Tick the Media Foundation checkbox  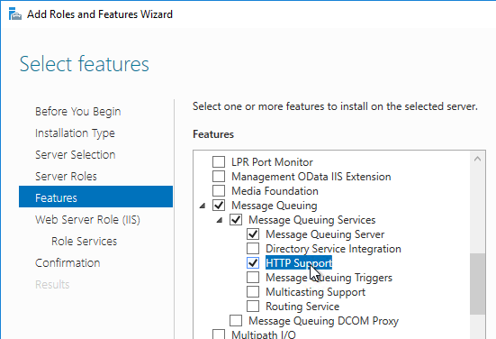click(219, 191)
